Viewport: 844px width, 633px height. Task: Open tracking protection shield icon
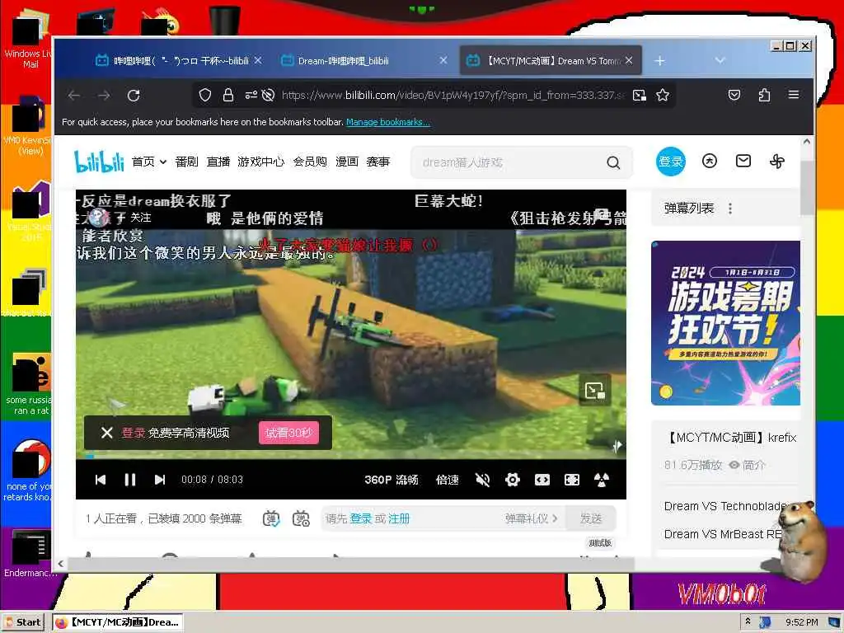click(x=205, y=96)
